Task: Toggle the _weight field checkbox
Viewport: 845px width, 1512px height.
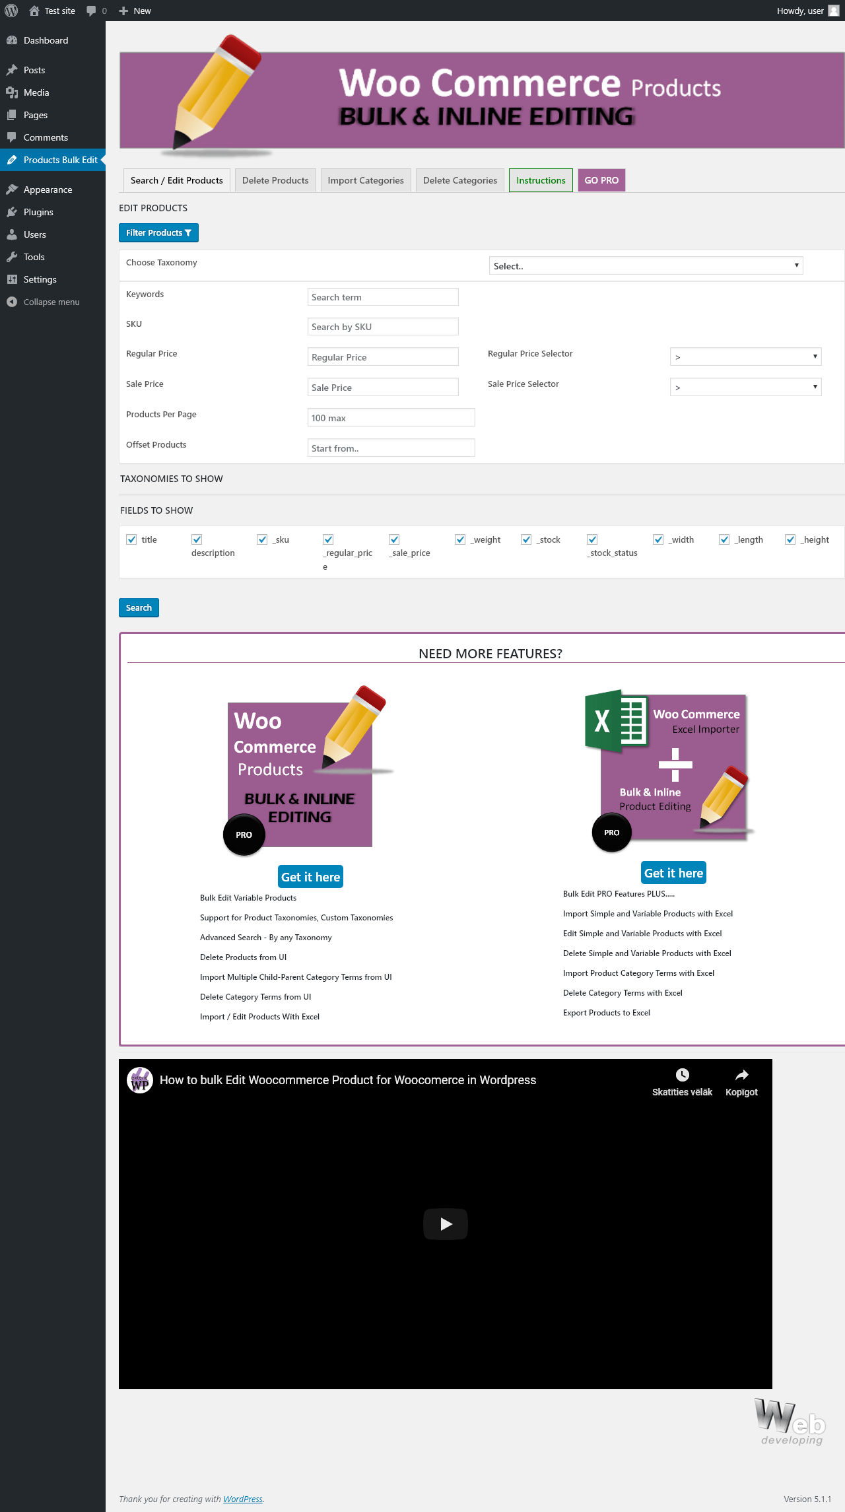Action: pos(460,539)
